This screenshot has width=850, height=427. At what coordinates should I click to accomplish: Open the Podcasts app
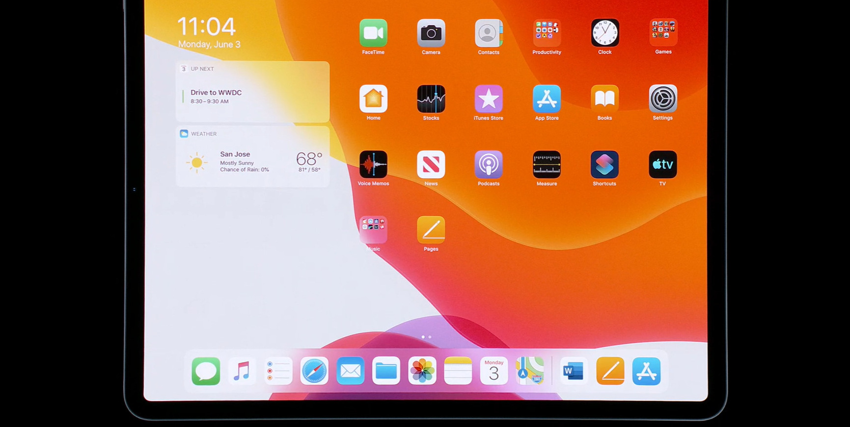click(x=489, y=164)
